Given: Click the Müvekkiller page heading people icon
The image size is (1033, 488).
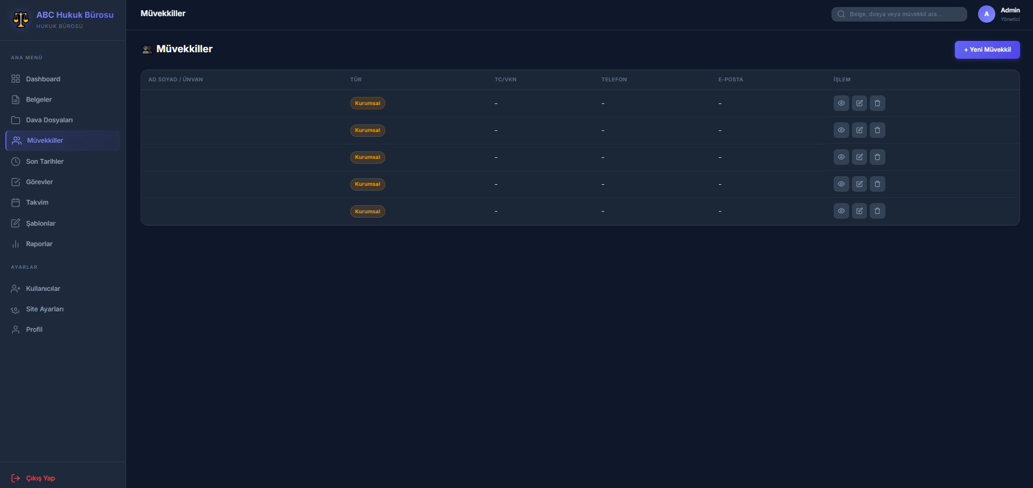Looking at the screenshot, I should point(147,50).
